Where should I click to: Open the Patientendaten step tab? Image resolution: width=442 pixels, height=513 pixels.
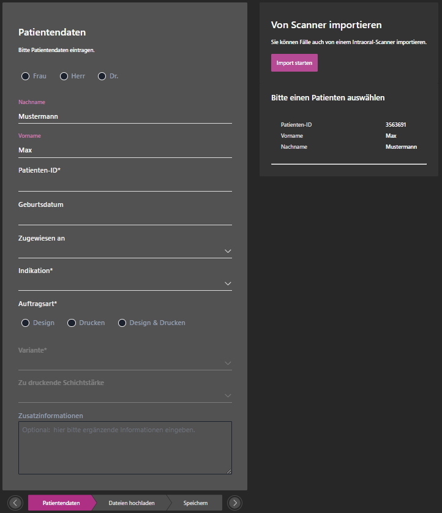(61, 503)
